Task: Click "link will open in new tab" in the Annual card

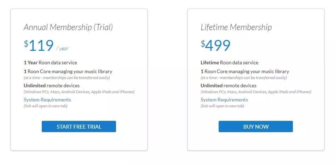Action: coord(45,106)
